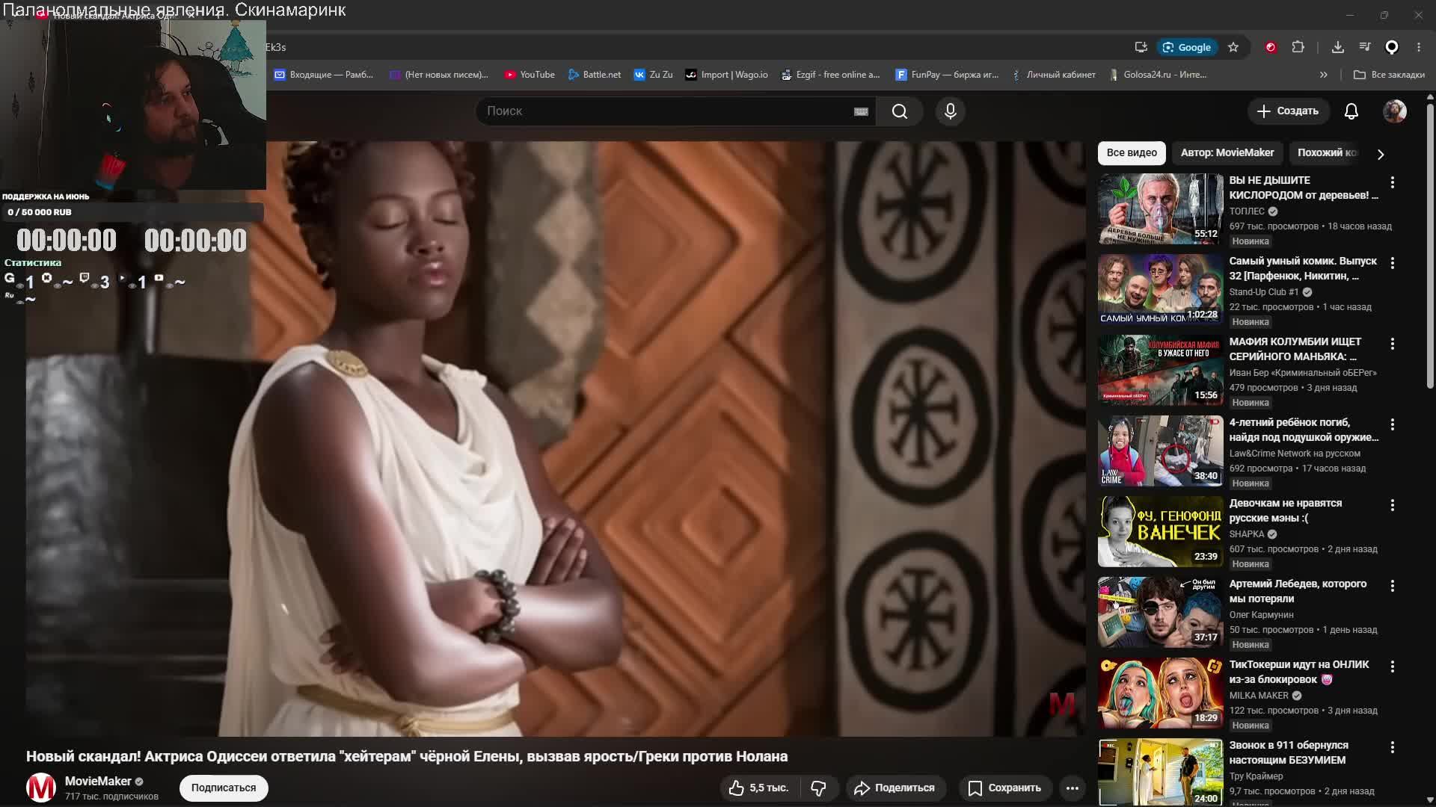This screenshot has width=1436, height=807.
Task: Open the Все закладки folder
Action: click(1390, 75)
